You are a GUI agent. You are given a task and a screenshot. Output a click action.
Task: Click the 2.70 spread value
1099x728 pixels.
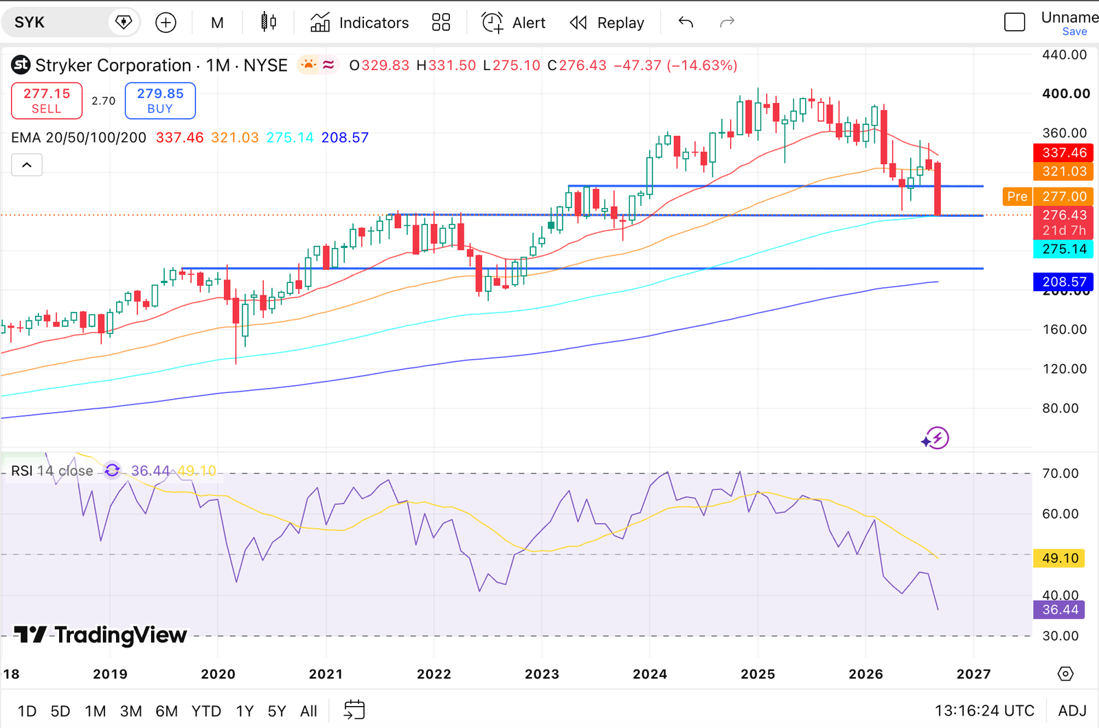[x=104, y=101]
